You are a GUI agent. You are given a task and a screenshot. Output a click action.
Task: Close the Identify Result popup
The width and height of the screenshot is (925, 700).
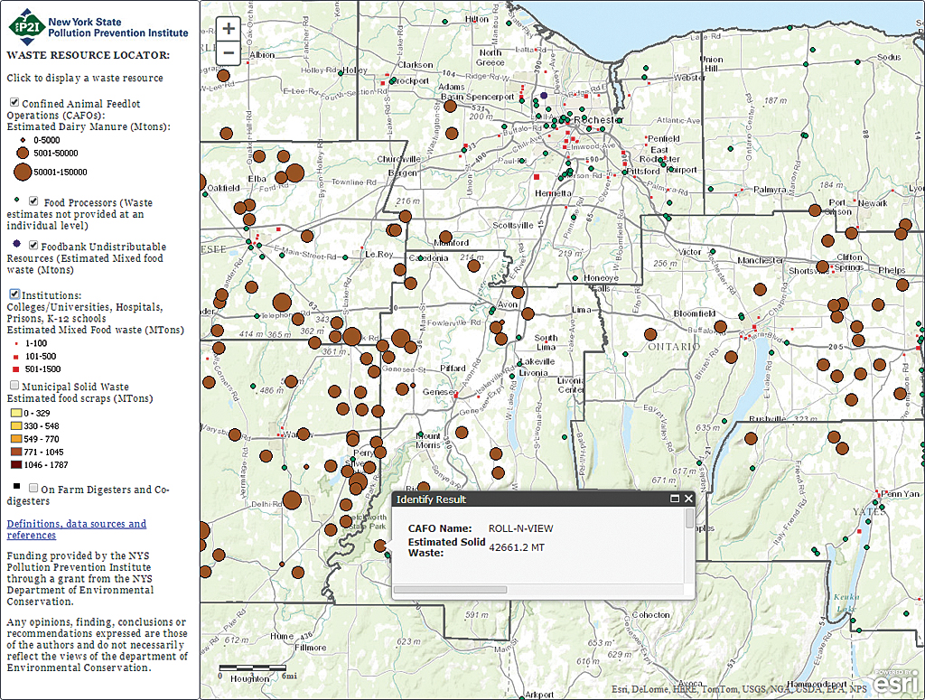tap(688, 499)
